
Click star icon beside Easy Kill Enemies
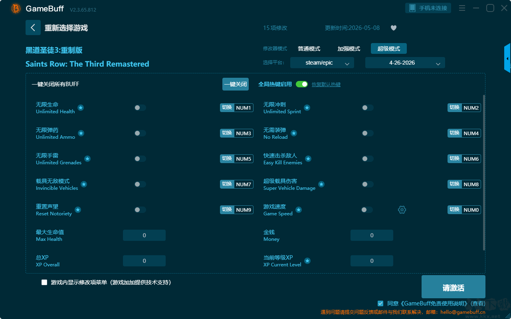click(308, 159)
